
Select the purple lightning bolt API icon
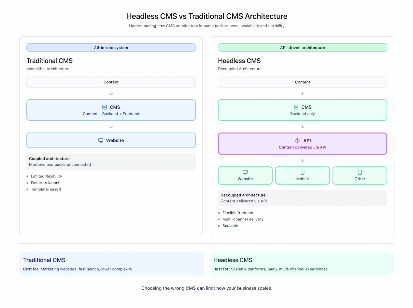[297, 141]
